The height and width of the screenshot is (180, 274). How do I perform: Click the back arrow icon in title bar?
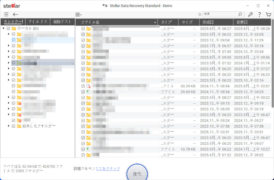(x=105, y=5)
